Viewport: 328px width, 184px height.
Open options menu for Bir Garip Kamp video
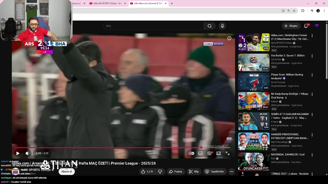point(312,94)
